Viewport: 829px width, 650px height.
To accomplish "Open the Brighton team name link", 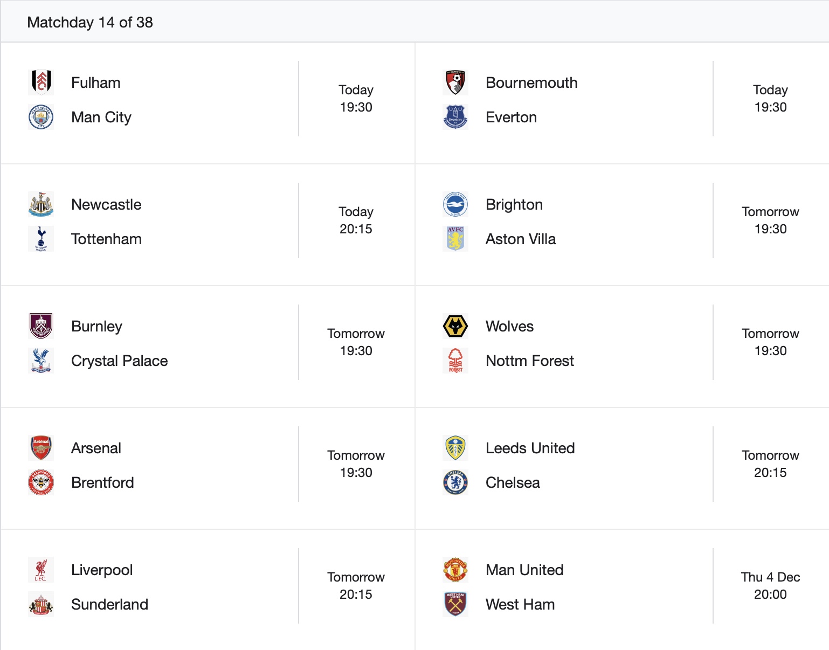I will tap(514, 205).
